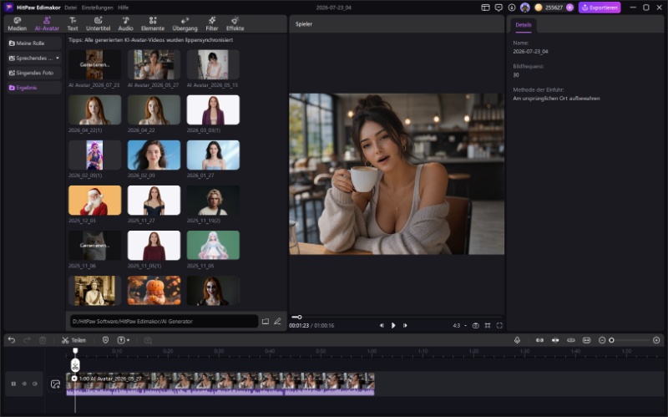This screenshot has width=668, height=417.
Task: Open the feedback message icon
Action: pos(498,8)
